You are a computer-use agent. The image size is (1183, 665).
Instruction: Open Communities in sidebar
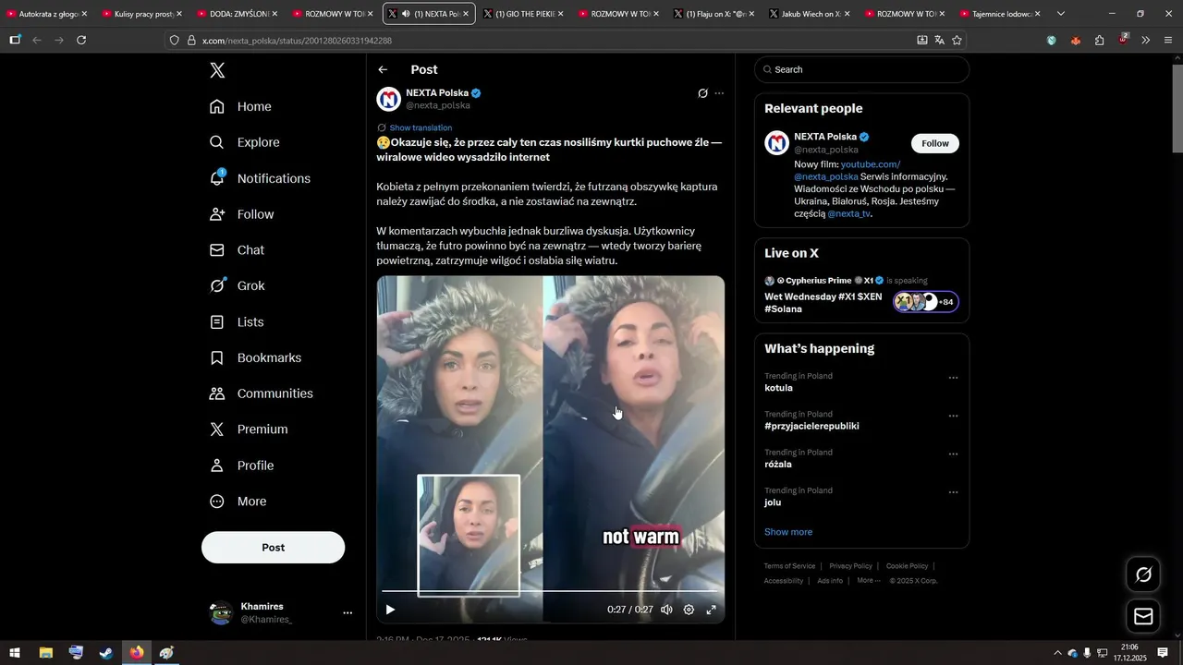coord(261,393)
